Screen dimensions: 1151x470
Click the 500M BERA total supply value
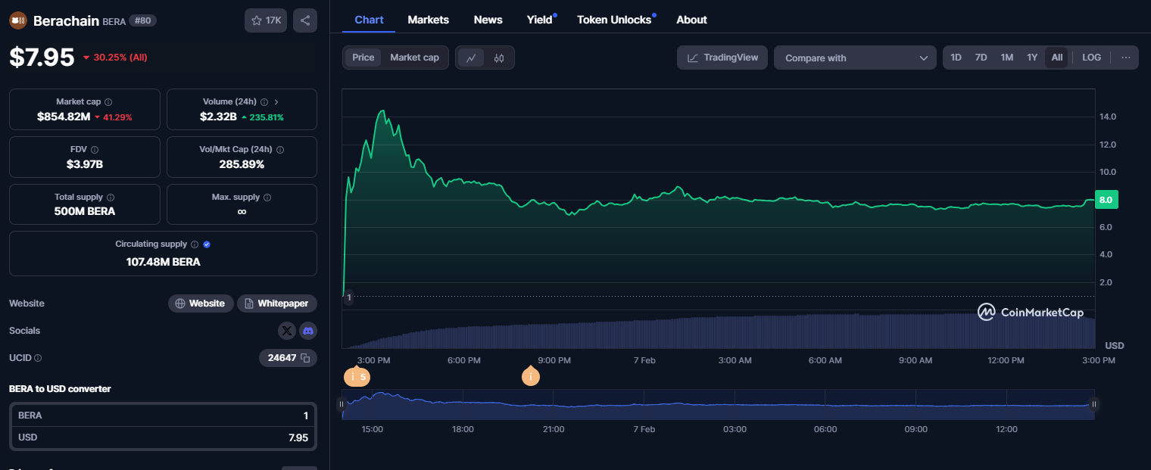point(85,211)
